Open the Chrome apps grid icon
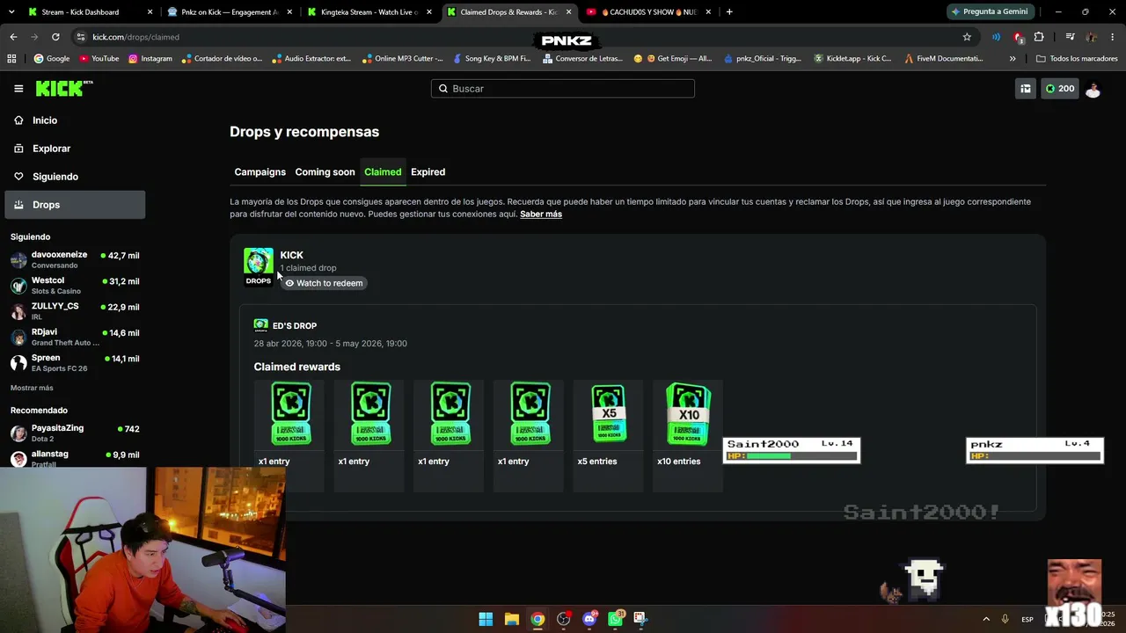1126x633 pixels. tap(11, 59)
